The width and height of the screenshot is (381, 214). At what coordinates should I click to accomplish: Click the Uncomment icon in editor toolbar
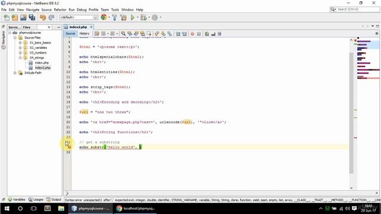tap(213, 34)
